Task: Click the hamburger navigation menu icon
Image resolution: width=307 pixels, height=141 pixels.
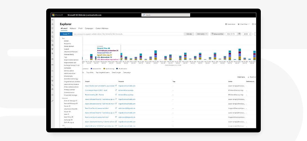Action: tap(52, 20)
